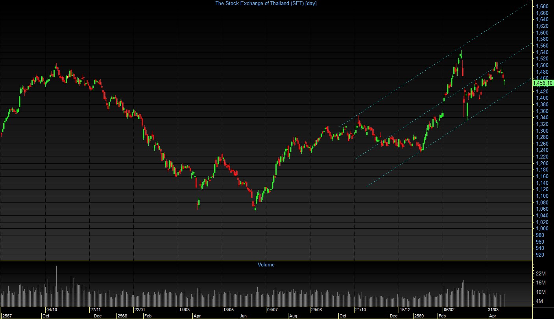Click the 1,360 price axis label
This screenshot has width=554, height=319.
[x=542, y=111]
